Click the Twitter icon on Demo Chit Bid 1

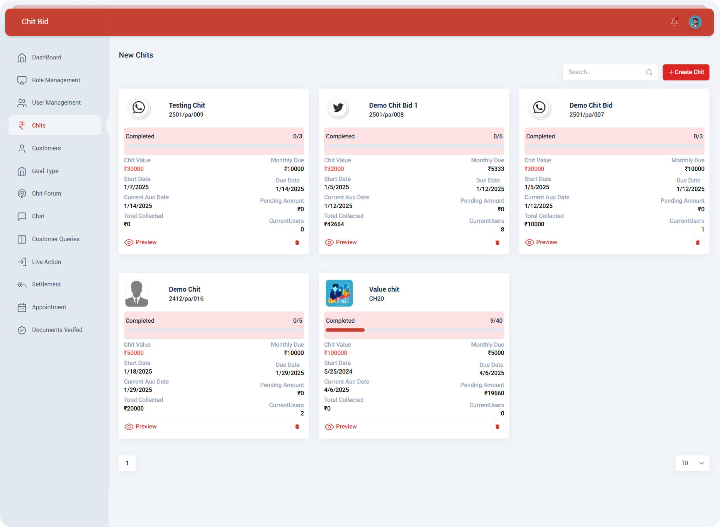[338, 108]
